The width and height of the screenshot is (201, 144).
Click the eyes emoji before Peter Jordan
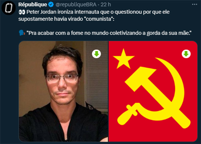(22, 12)
